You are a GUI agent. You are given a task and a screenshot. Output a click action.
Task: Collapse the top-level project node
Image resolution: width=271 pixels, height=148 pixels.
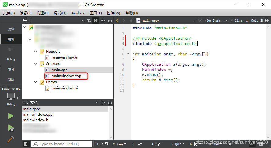click(25, 27)
